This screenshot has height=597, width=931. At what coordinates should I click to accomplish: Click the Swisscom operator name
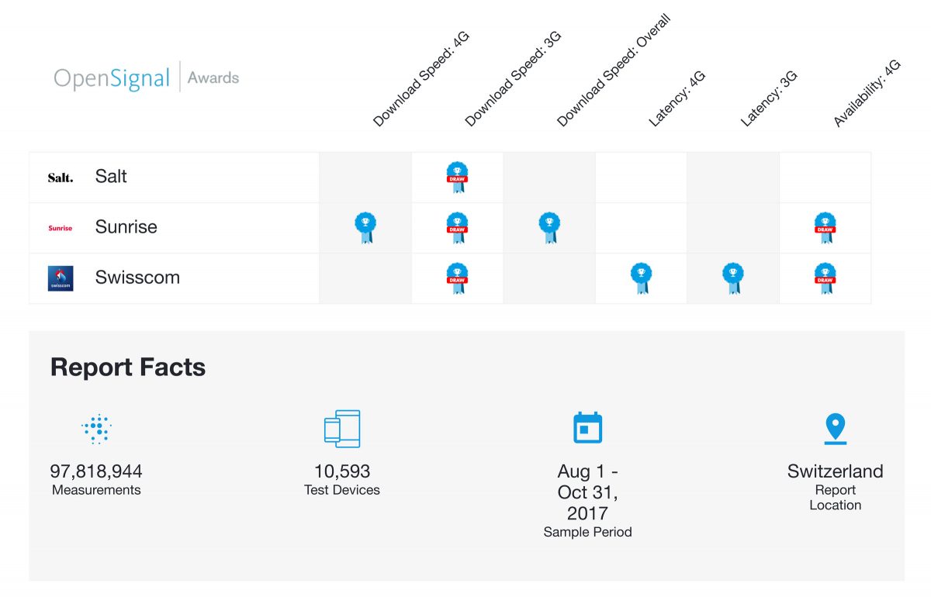[137, 278]
